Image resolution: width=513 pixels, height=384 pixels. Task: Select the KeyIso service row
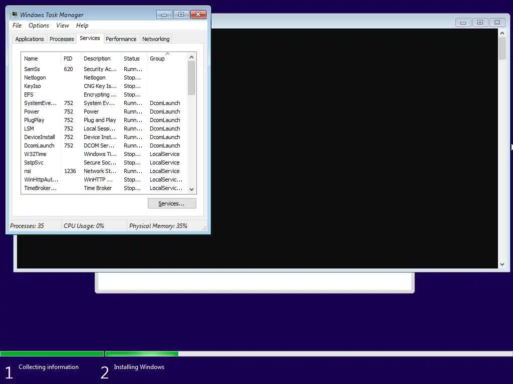click(105, 86)
